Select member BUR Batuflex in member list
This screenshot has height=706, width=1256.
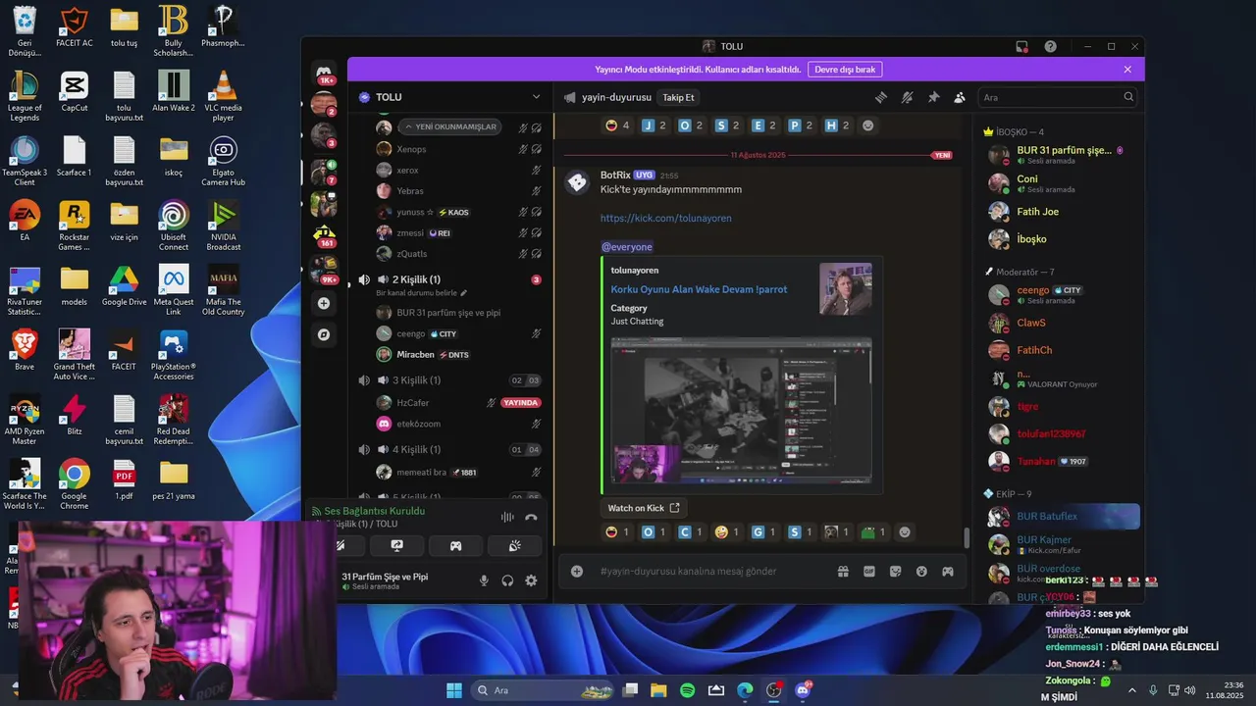[x=1063, y=516]
